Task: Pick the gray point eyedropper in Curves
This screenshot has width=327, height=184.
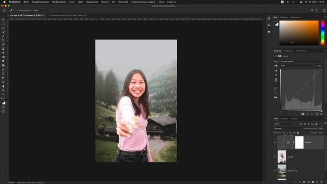Action: click(276, 76)
